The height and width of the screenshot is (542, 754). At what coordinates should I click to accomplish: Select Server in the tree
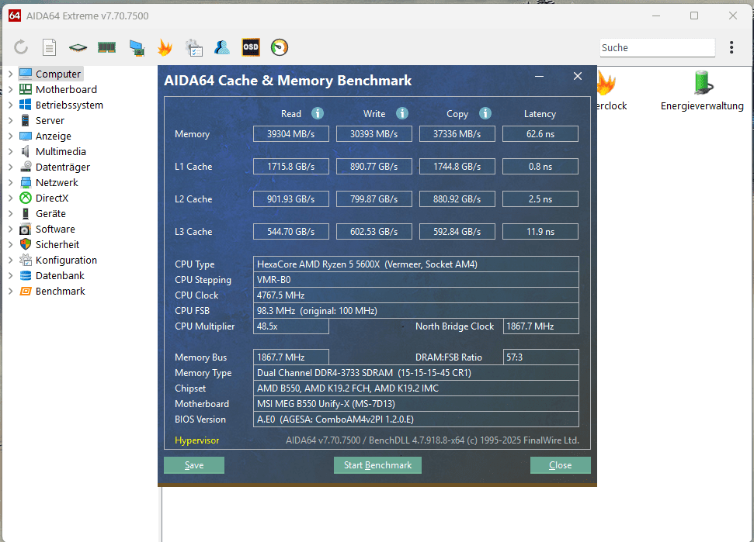click(x=50, y=120)
